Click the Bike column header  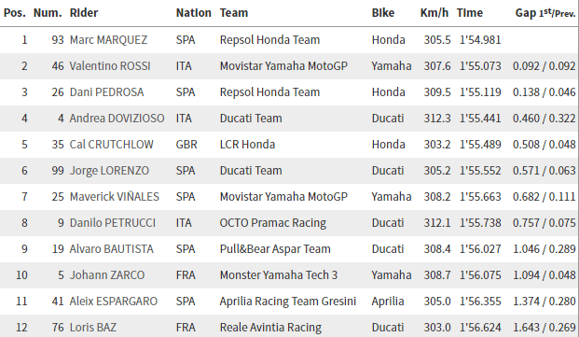383,13
